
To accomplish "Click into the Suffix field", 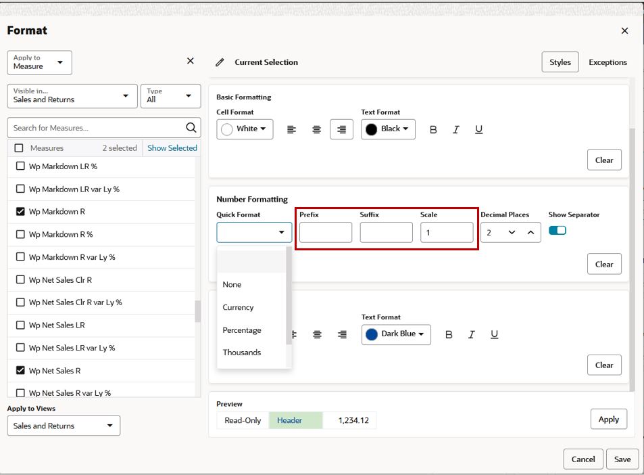I will click(386, 232).
